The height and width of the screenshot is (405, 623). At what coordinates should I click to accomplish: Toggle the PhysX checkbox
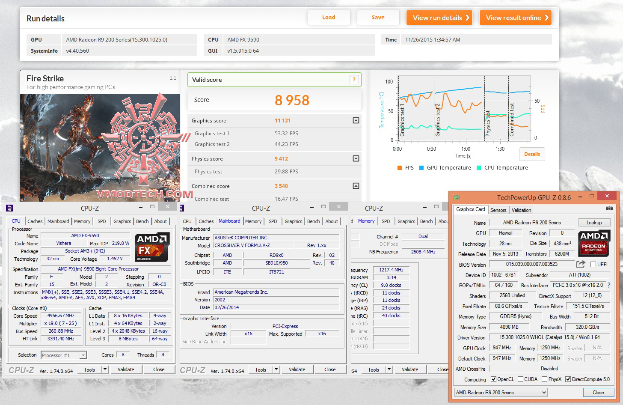click(x=544, y=379)
